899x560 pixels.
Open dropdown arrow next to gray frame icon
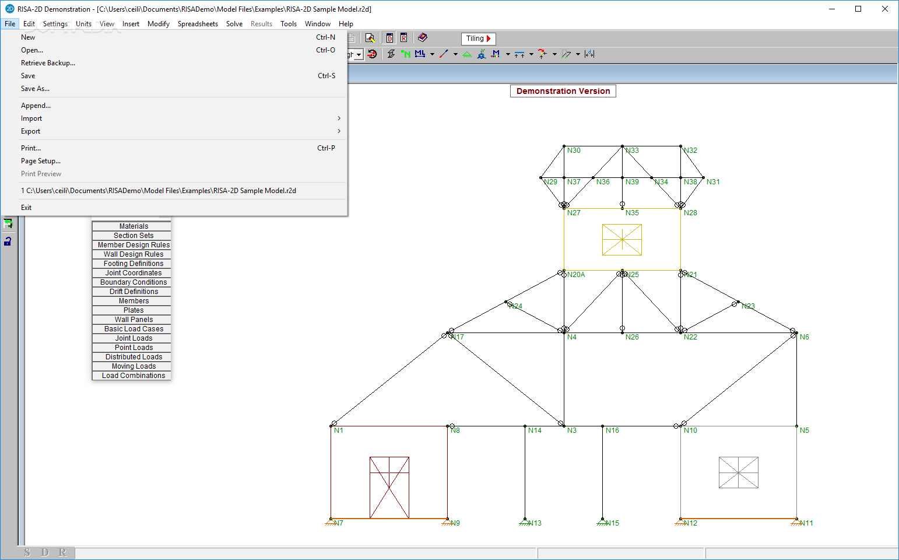tap(578, 54)
